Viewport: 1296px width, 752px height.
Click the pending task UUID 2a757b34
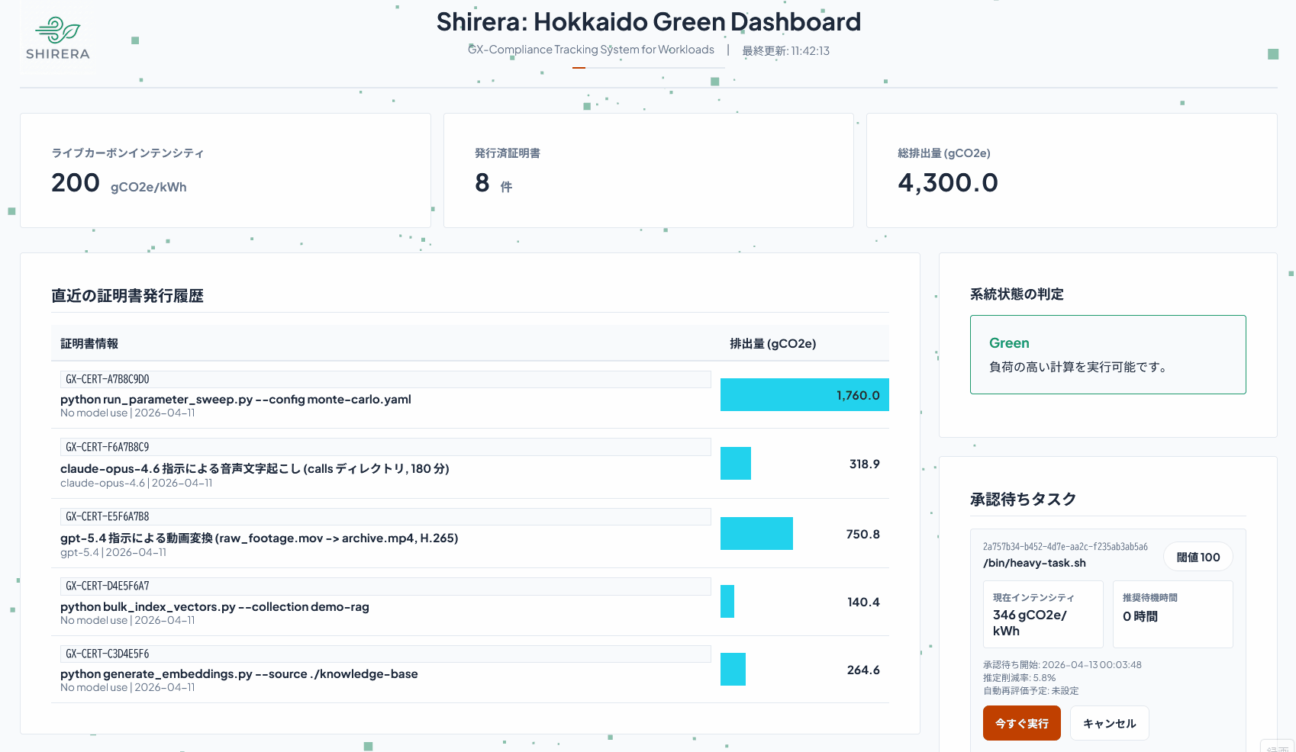click(1065, 547)
